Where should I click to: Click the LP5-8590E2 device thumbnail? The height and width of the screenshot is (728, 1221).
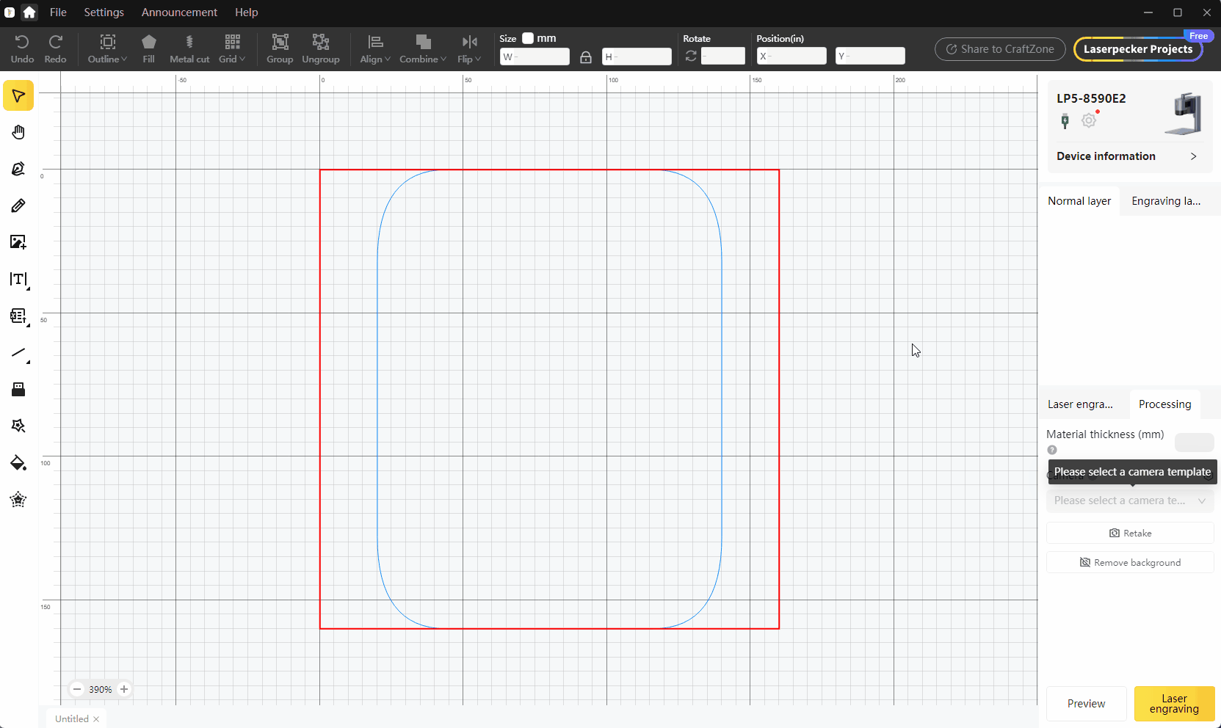tap(1183, 114)
